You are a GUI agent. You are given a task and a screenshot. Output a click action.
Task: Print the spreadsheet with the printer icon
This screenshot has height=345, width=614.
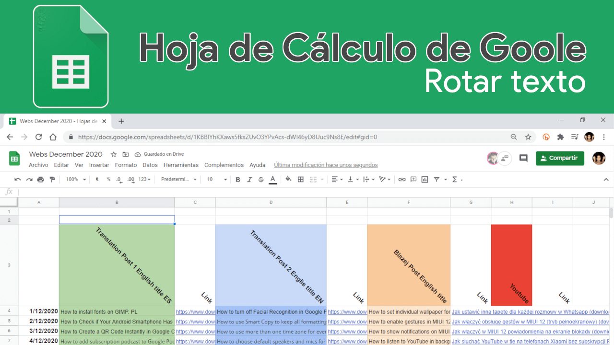(40, 179)
